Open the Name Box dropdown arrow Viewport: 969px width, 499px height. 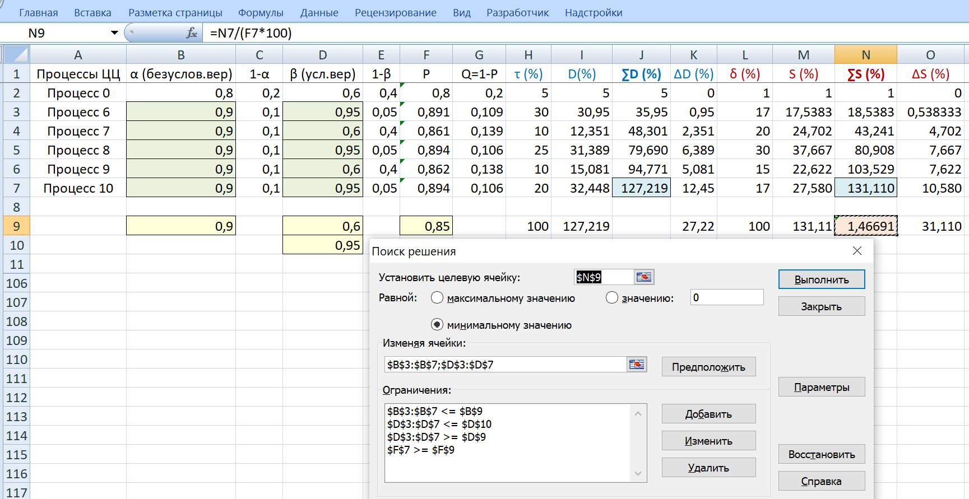click(114, 33)
